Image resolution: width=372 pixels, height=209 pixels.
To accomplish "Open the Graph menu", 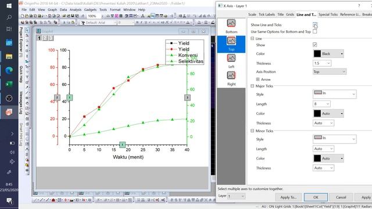I will click(x=52, y=10).
